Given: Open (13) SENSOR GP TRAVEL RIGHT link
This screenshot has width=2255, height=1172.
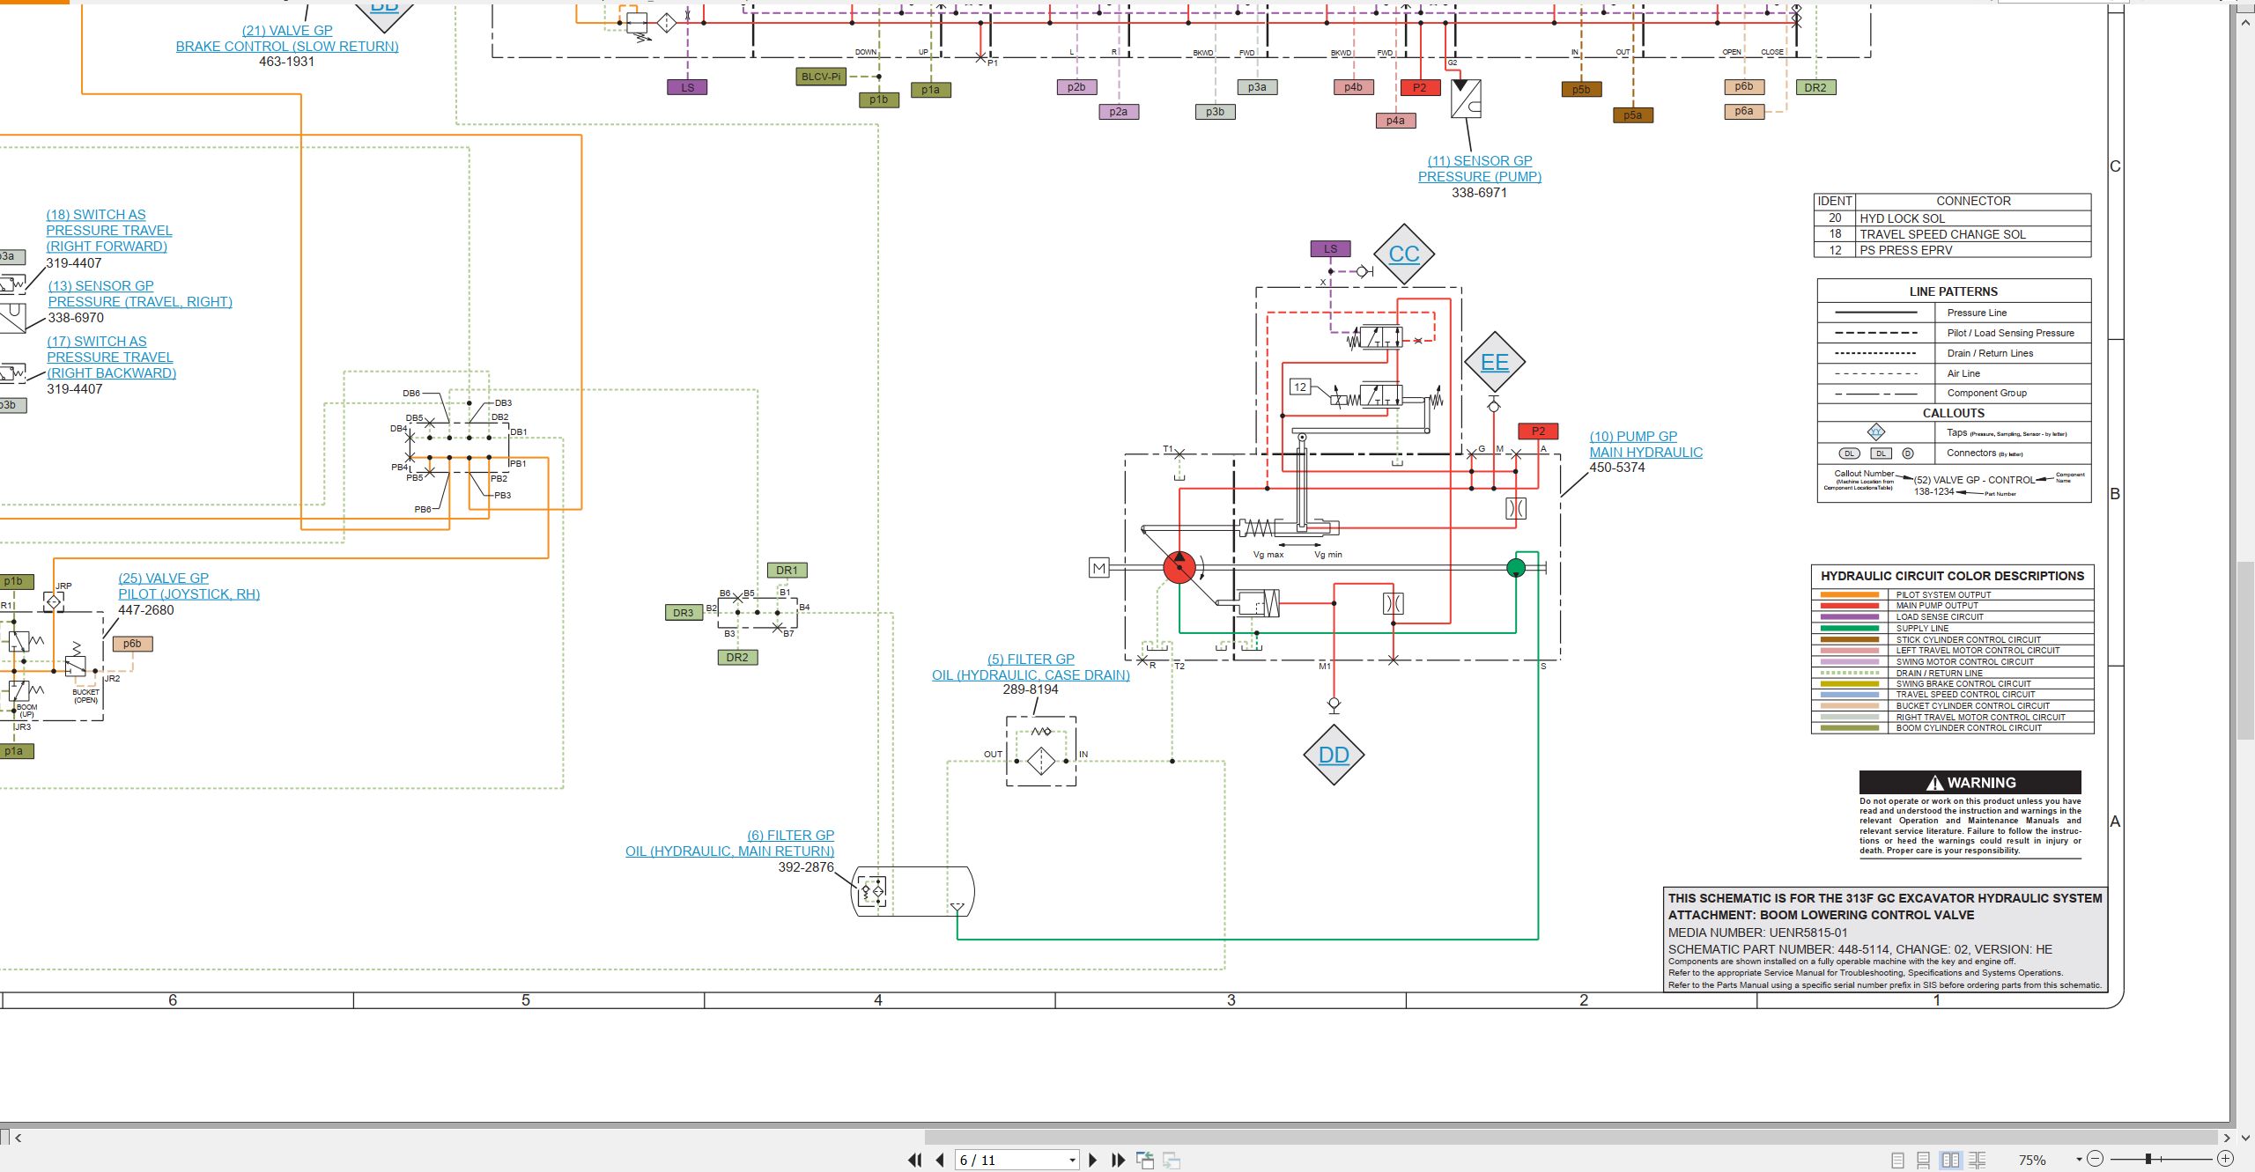Looking at the screenshot, I should (140, 293).
